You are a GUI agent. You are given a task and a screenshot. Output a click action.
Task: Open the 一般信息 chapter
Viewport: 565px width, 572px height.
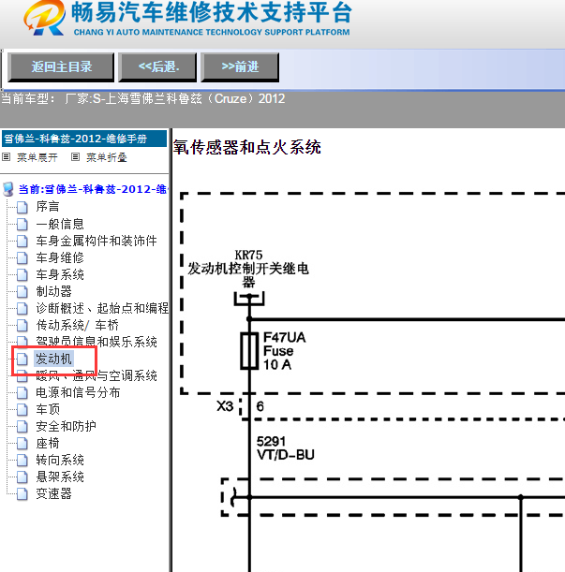click(x=60, y=224)
